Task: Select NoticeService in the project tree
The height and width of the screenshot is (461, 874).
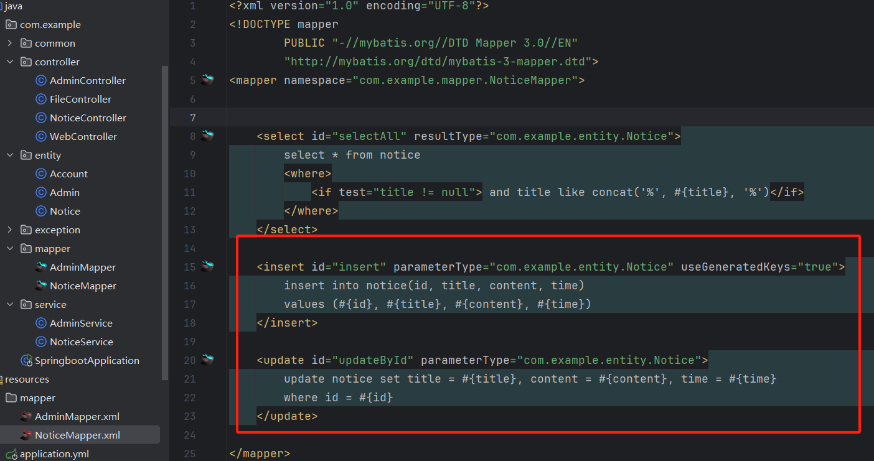Action: click(x=82, y=342)
